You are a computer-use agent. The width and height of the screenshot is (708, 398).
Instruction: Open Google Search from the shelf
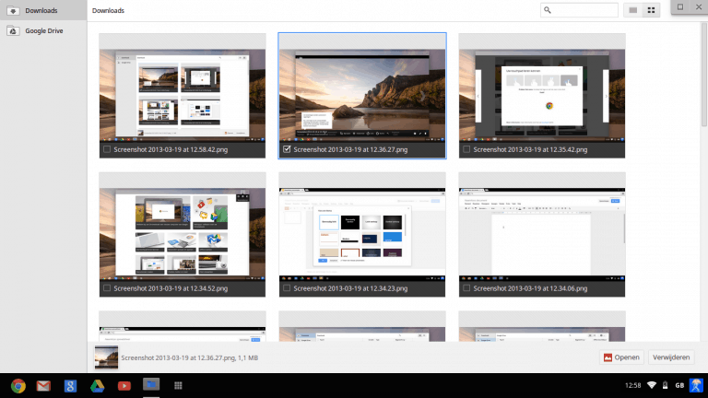(x=70, y=386)
